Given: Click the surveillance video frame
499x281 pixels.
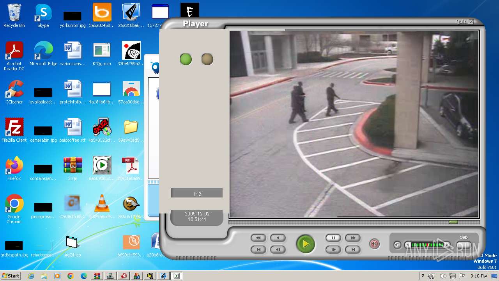Looking at the screenshot, I should 354,124.
